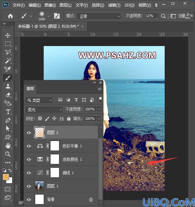This screenshot has width=195, height=207.
Task: Open layer blend mode 柔光 dropdown
Action: pos(44,109)
